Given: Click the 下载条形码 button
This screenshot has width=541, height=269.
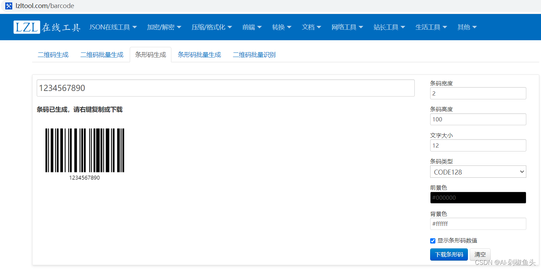Looking at the screenshot, I should pyautogui.click(x=449, y=254).
